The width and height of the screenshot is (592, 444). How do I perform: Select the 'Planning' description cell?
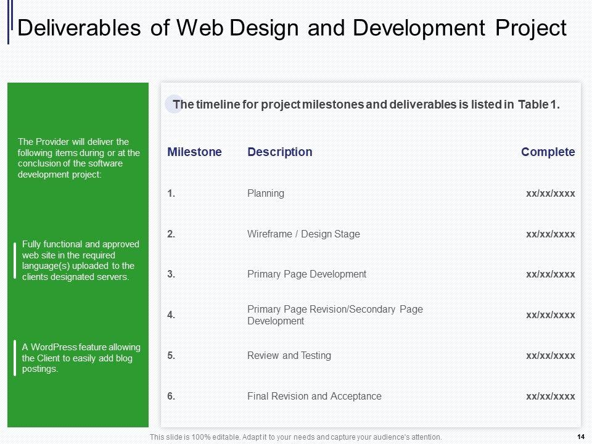pyautogui.click(x=266, y=193)
